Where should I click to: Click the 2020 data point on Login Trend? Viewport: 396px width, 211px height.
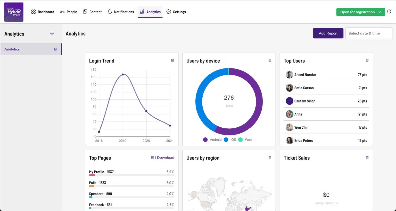(x=146, y=111)
